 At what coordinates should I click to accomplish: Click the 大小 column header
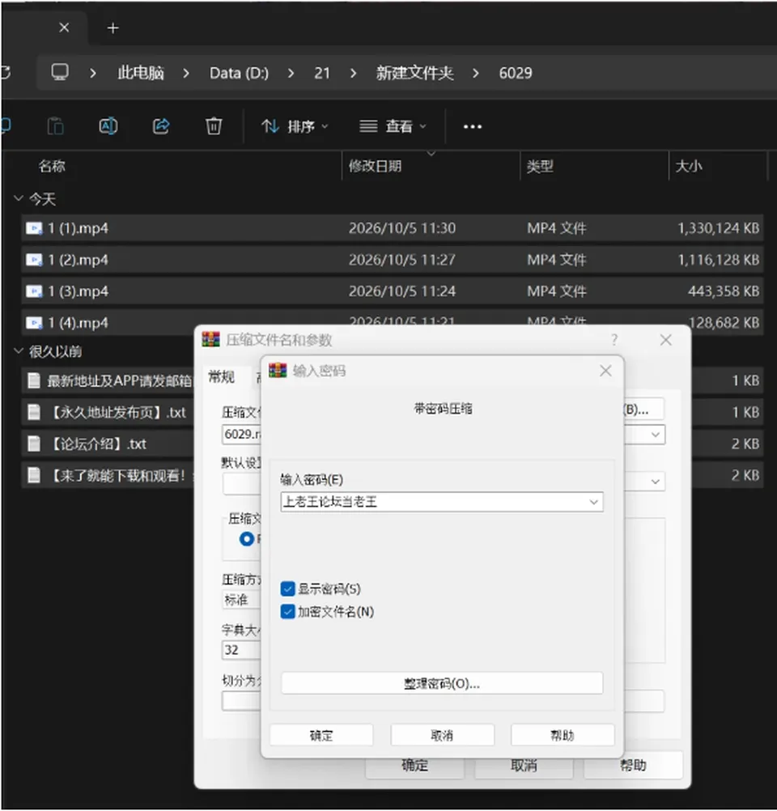point(689,166)
